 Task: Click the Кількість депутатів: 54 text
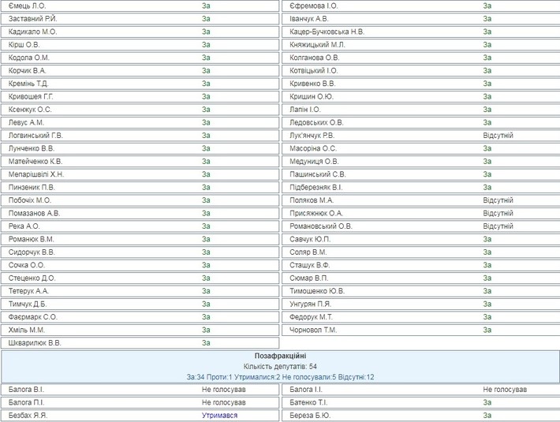(280, 367)
